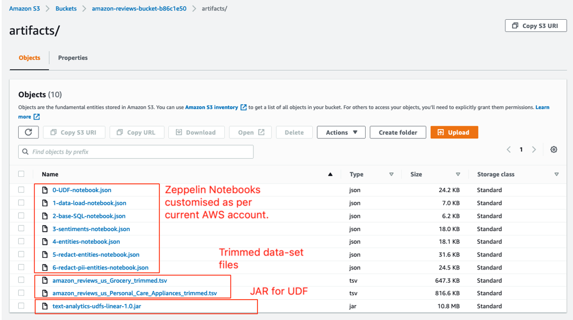573x320 pixels.
Task: Click the file icon beside 4-entities-notebook.json
Action: (45, 242)
